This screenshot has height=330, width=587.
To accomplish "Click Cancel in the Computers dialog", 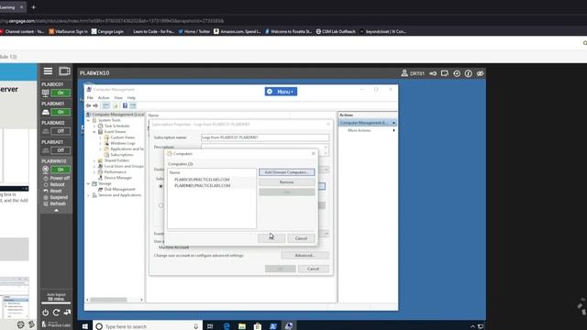I will 301,238.
